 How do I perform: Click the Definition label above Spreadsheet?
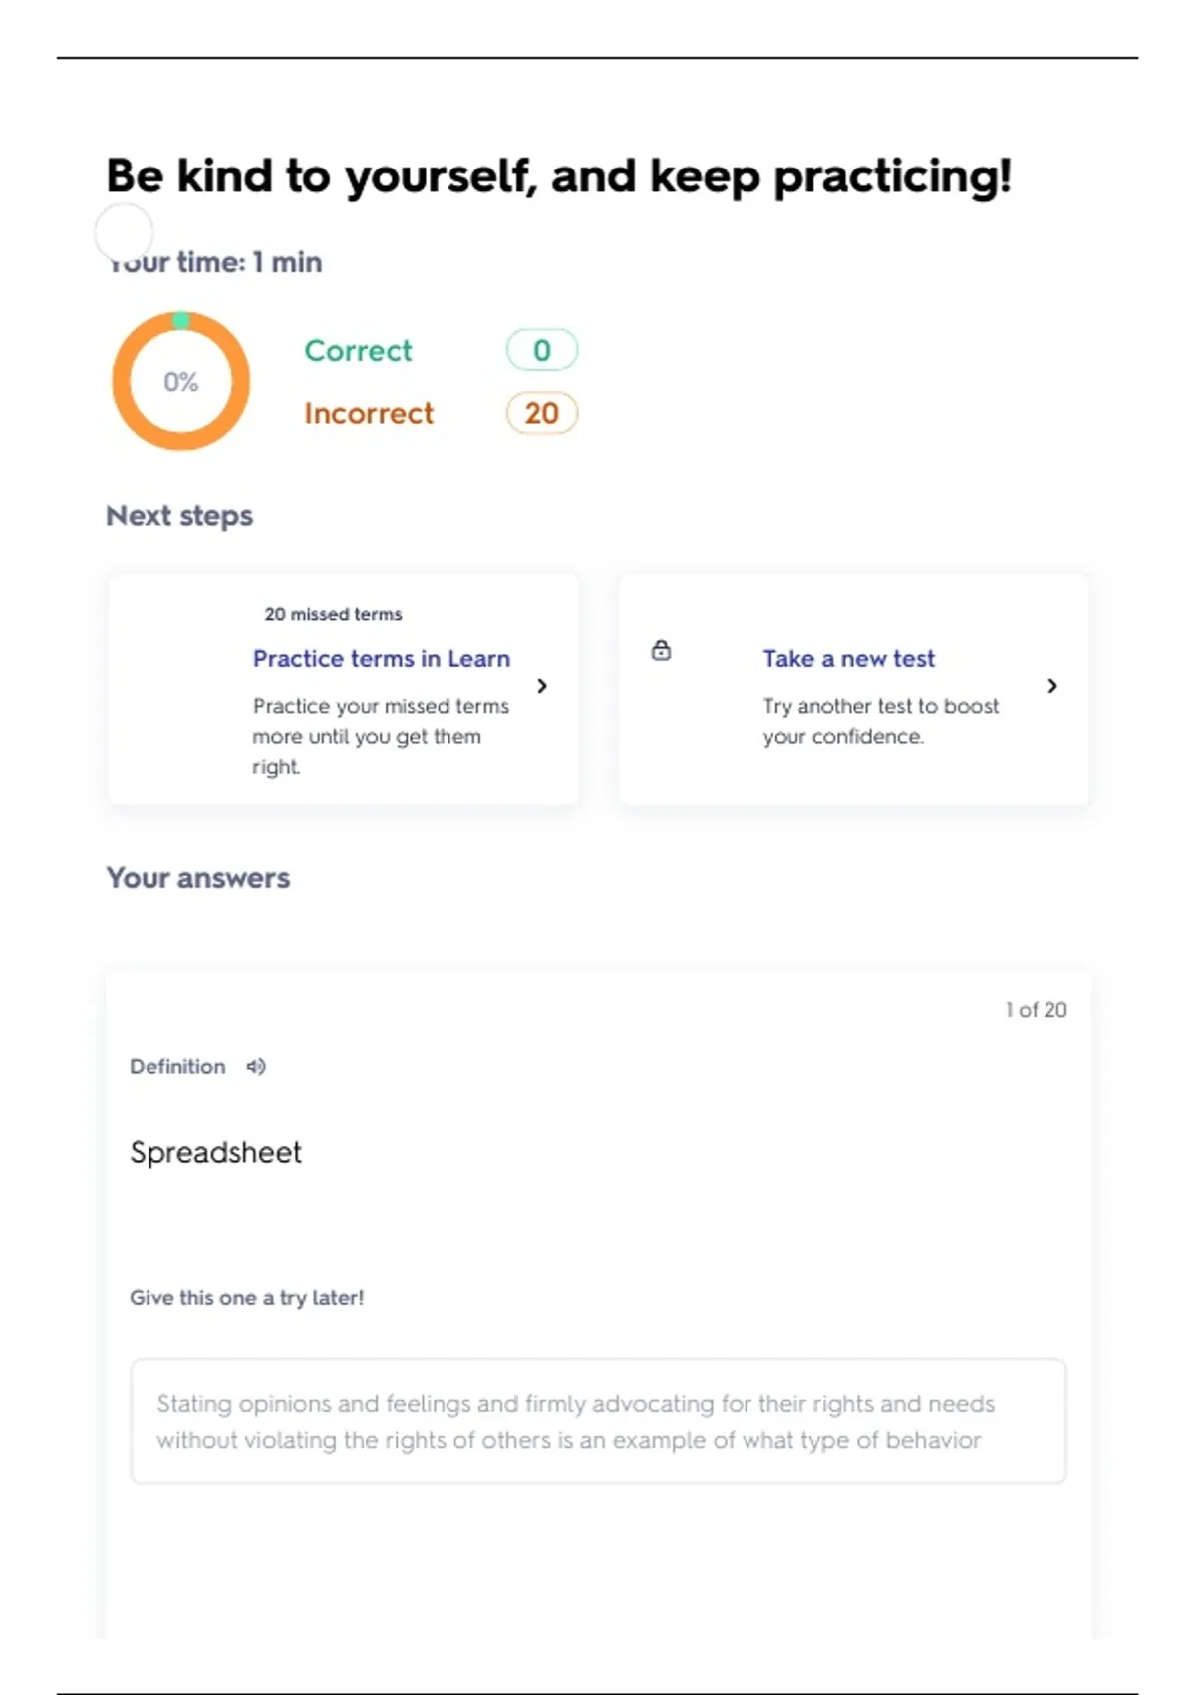(x=177, y=1066)
